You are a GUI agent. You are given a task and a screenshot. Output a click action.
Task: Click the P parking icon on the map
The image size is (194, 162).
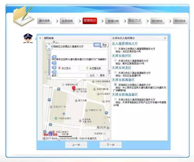coord(64,114)
